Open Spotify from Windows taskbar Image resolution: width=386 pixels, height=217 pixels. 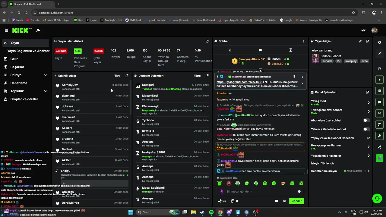(211, 212)
